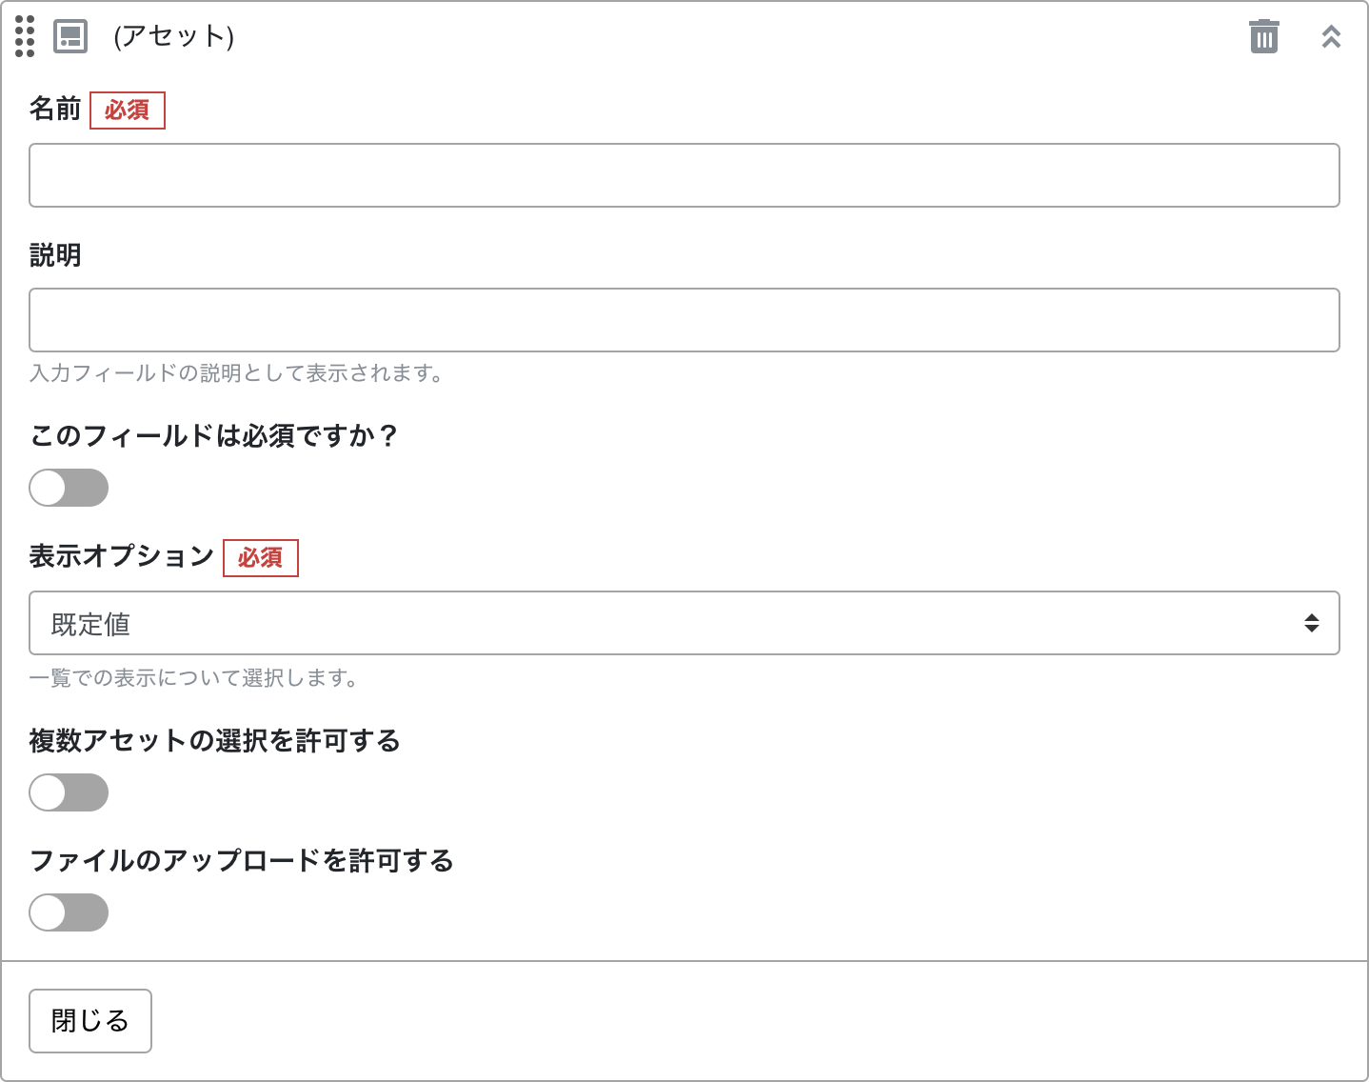This screenshot has width=1369, height=1082.
Task: Click into the 名前 input field
Action: pos(684,175)
